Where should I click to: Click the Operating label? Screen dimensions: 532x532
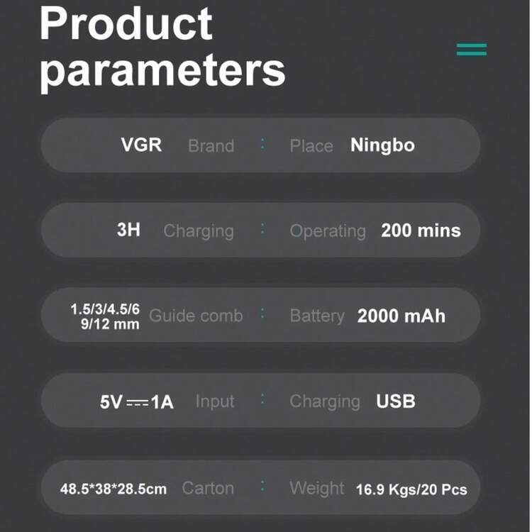pyautogui.click(x=328, y=231)
